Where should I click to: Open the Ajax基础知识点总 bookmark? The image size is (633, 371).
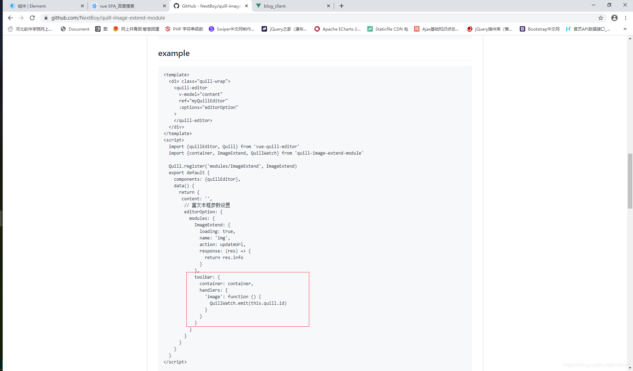(x=436, y=29)
